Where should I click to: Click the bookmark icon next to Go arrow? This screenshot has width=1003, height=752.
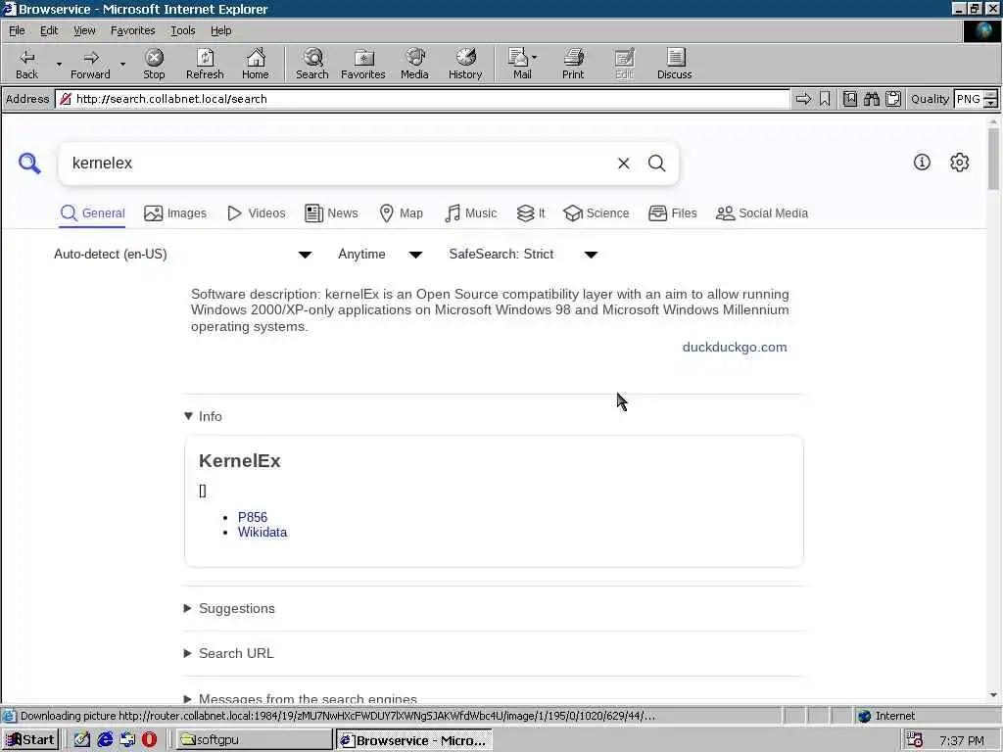pyautogui.click(x=825, y=99)
